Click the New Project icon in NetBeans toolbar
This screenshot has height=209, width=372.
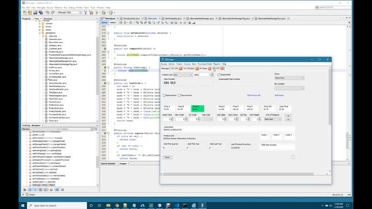(30, 13)
